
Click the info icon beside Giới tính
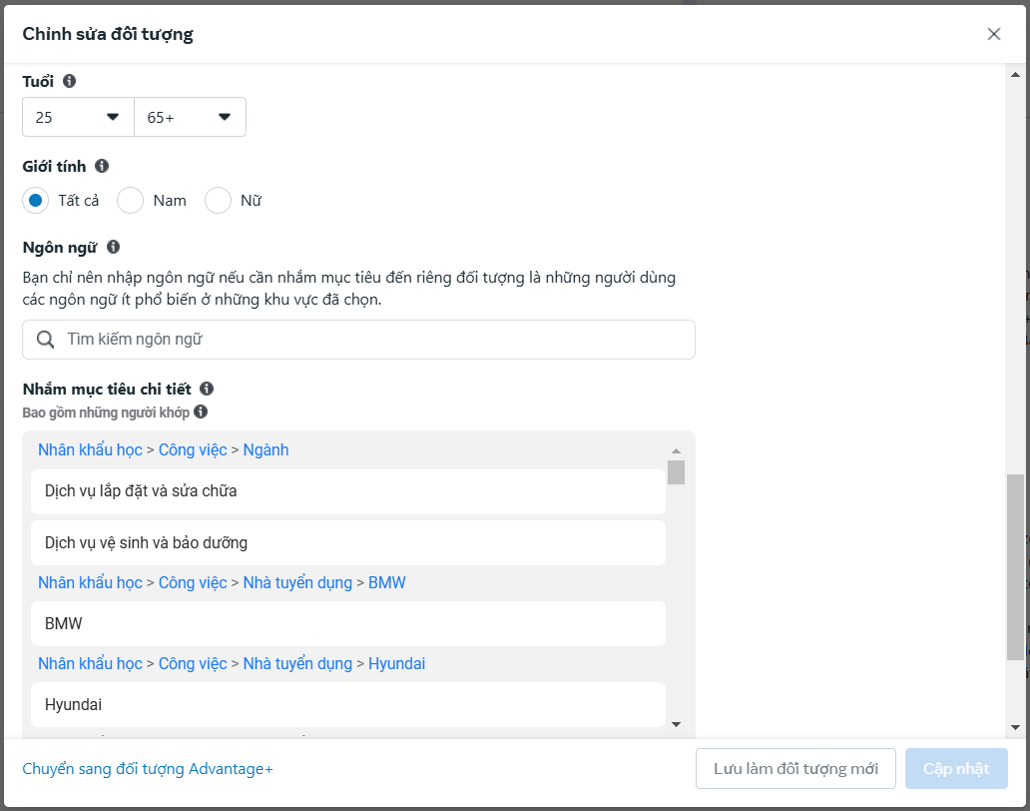click(102, 167)
